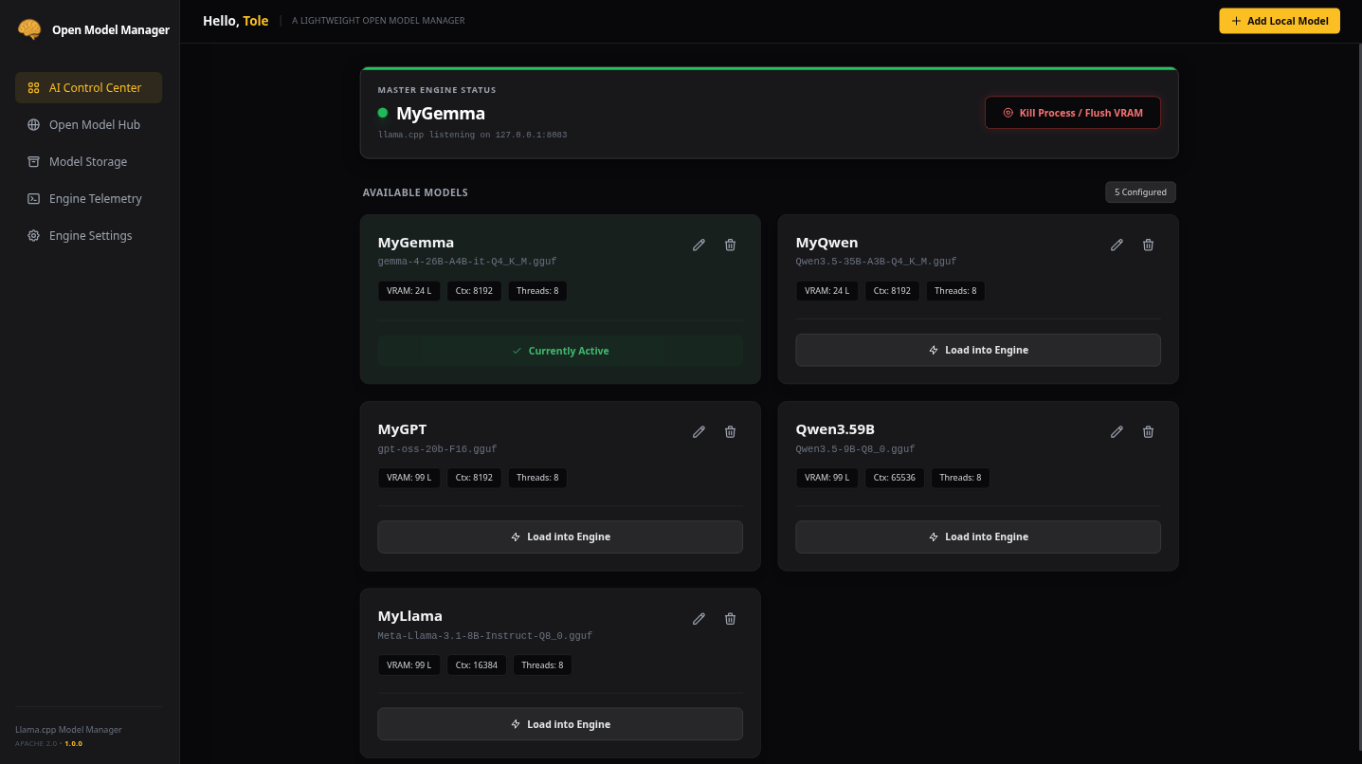The width and height of the screenshot is (1362, 764).
Task: Delete Qwen3.59B with the trash icon
Action: tap(1148, 431)
